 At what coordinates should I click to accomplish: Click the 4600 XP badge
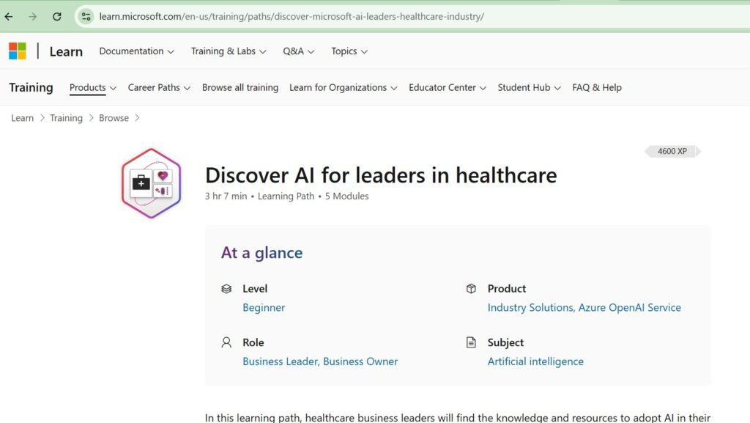pos(672,151)
